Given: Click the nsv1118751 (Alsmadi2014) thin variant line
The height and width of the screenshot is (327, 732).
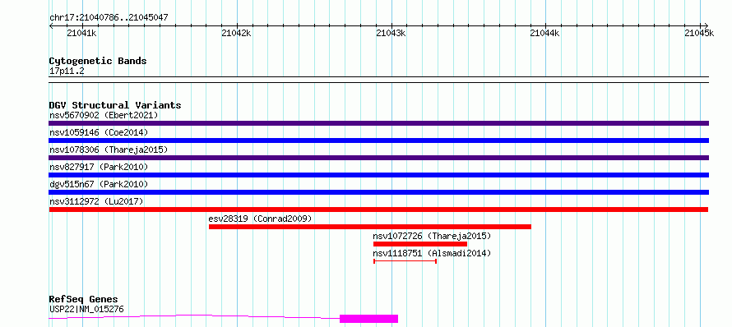Looking at the screenshot, I should (x=405, y=261).
